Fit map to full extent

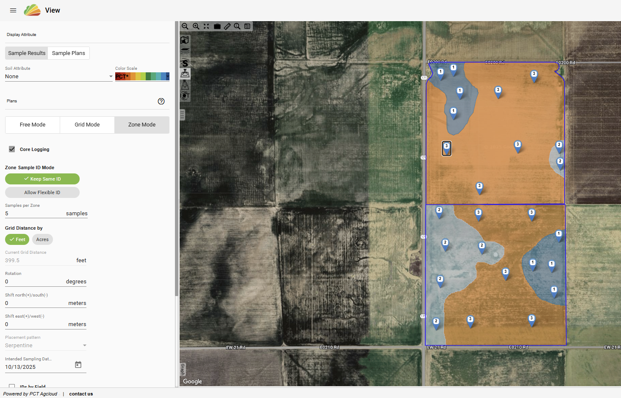click(x=206, y=26)
